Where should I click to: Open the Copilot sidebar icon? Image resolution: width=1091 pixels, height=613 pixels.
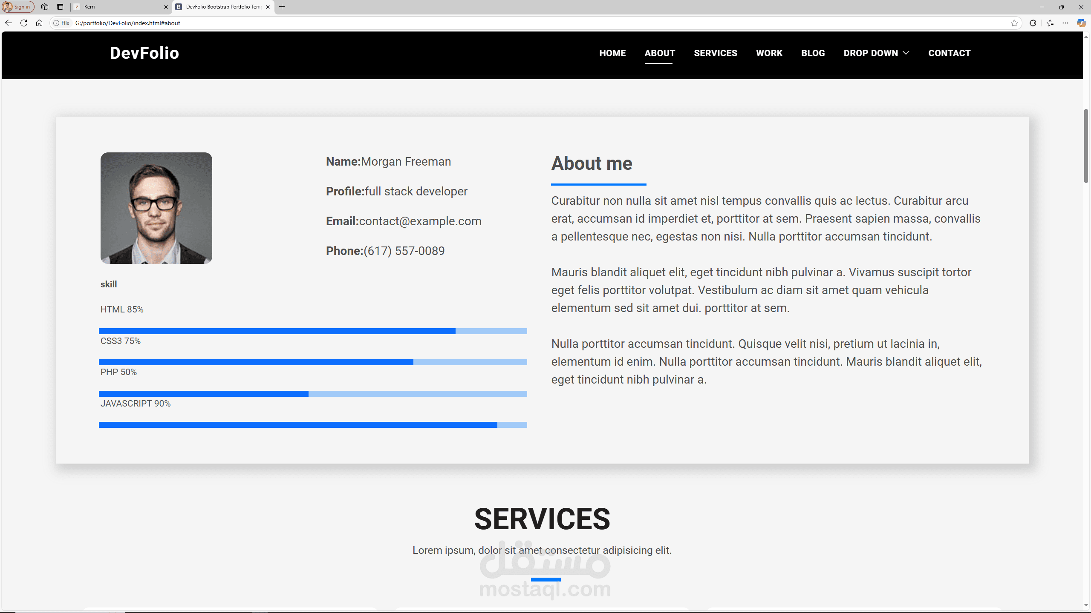(x=1081, y=23)
